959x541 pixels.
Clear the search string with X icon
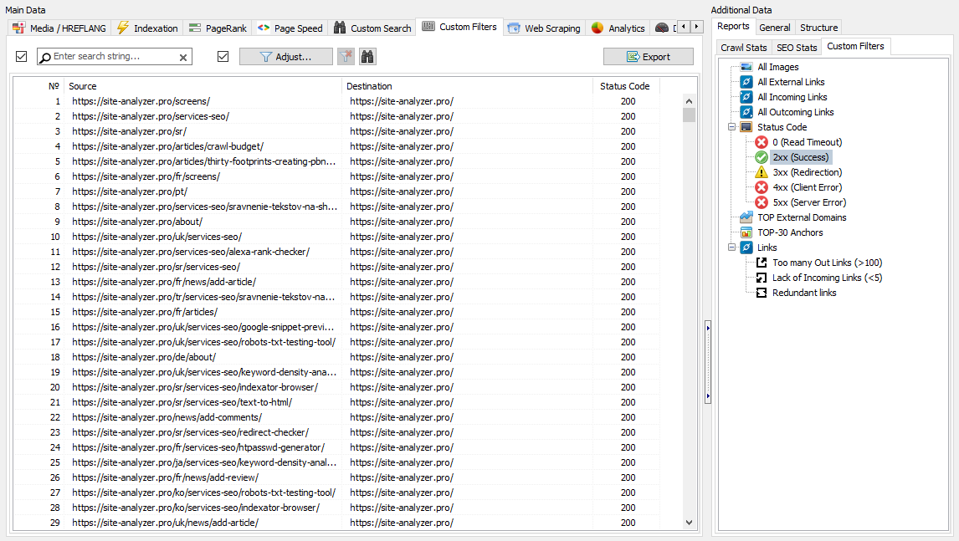tap(183, 57)
